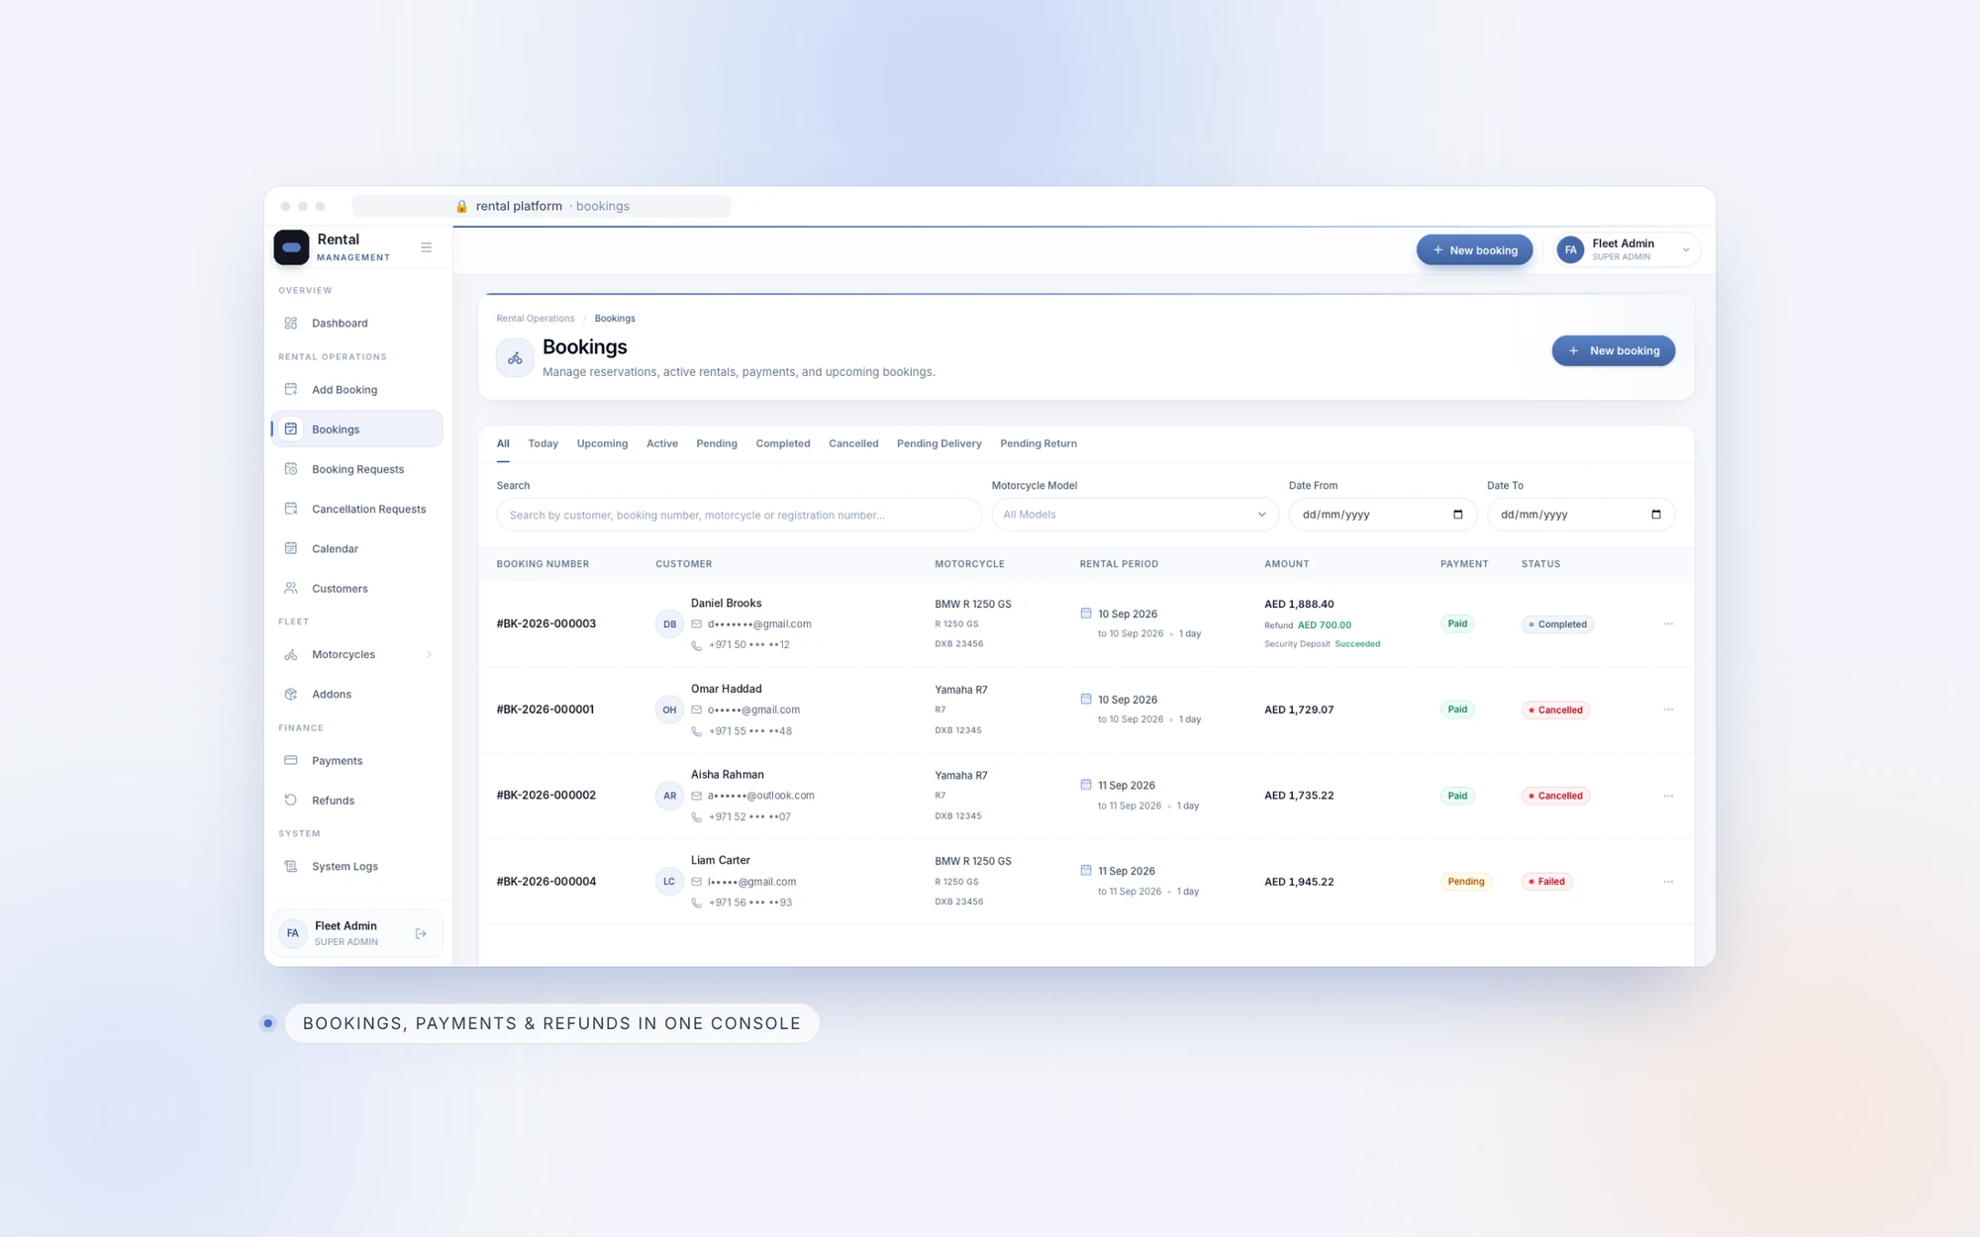Select the Pending Return tab

pyautogui.click(x=1039, y=443)
